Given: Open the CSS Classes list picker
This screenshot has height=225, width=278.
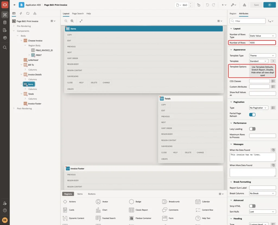Looking at the screenshot, I should [273, 81].
